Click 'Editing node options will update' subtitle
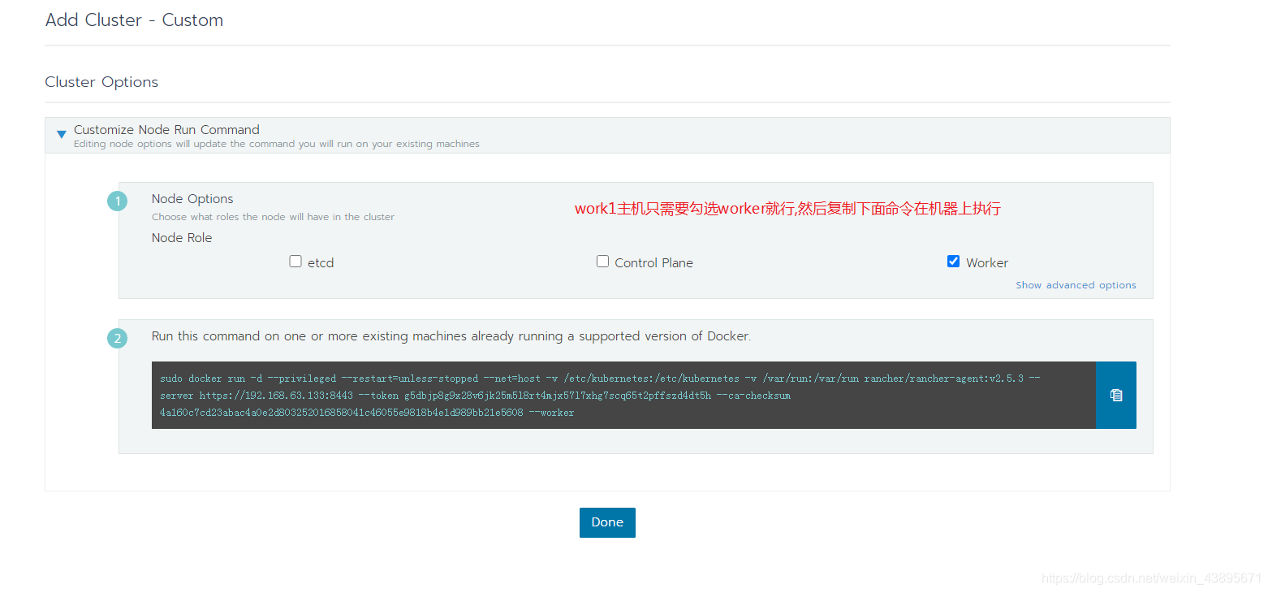Image resolution: width=1268 pixels, height=593 pixels. pos(277,144)
